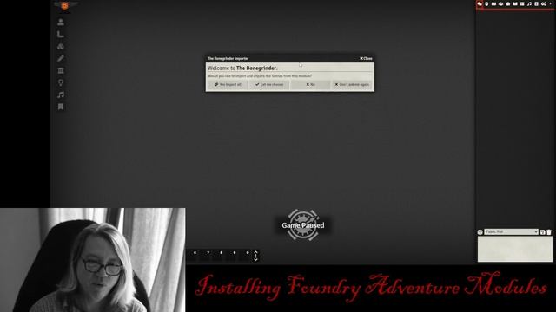Select the Journal Notes bookmark tool
This screenshot has height=312, width=556.
[x=61, y=107]
